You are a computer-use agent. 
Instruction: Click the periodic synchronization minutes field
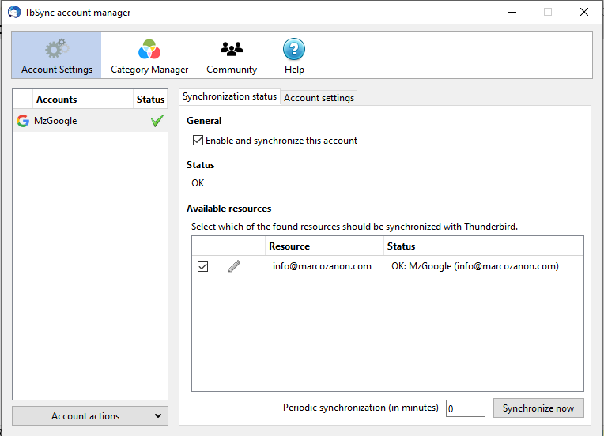pos(466,408)
